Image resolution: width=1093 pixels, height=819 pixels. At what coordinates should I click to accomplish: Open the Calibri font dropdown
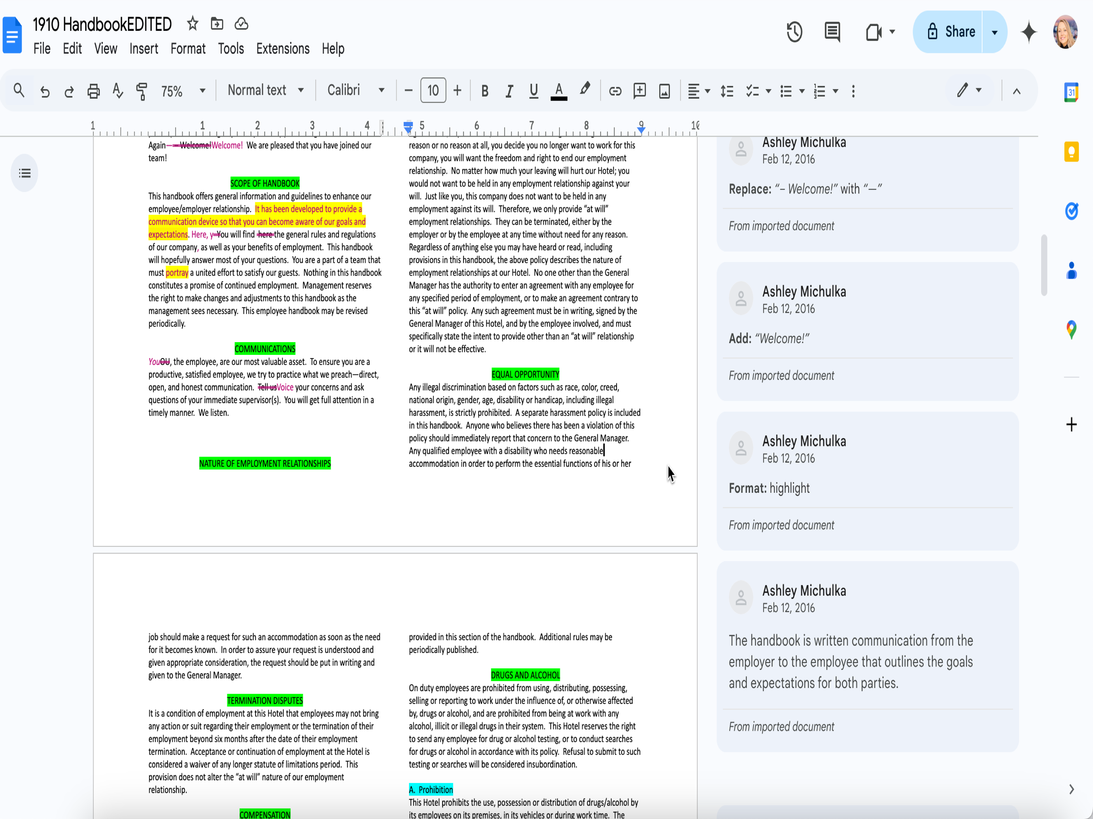(356, 91)
